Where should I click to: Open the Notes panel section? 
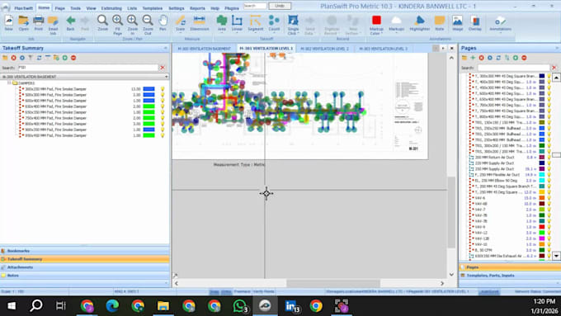[84, 276]
